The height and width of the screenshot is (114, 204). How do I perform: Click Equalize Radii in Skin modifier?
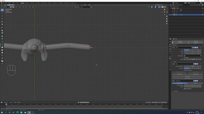[187, 78]
